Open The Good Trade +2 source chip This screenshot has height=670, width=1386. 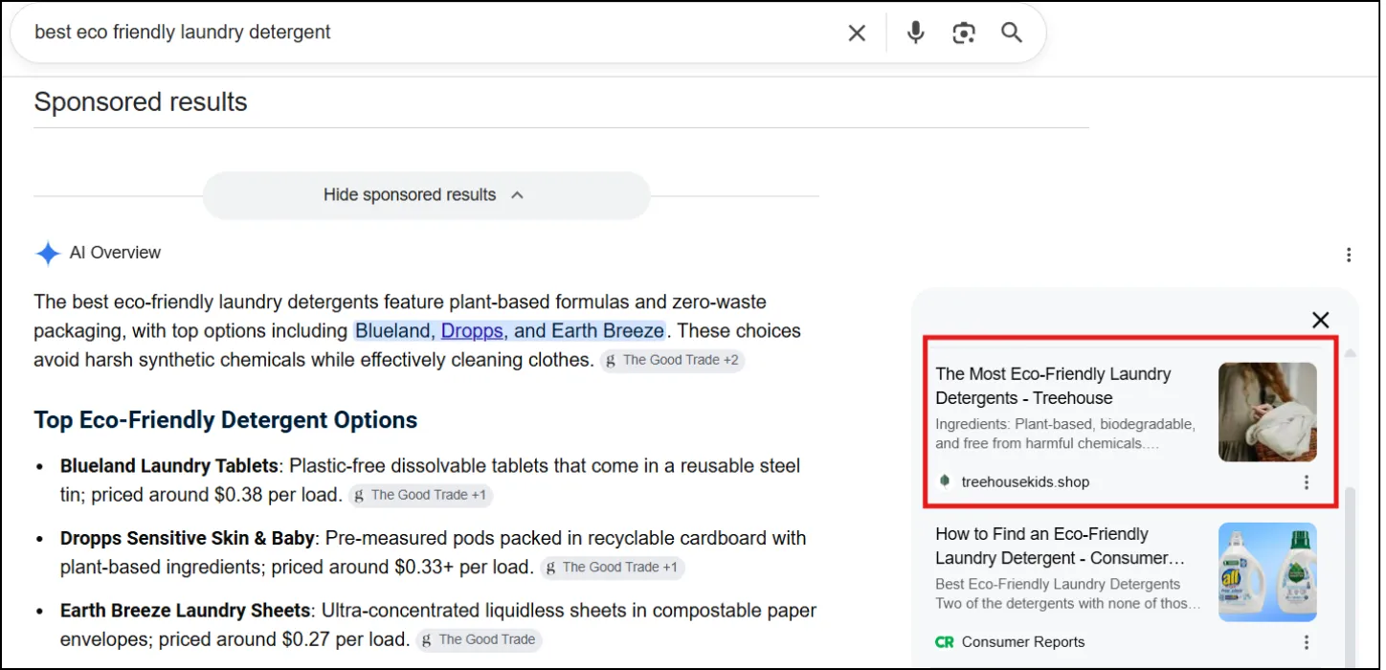tap(672, 361)
